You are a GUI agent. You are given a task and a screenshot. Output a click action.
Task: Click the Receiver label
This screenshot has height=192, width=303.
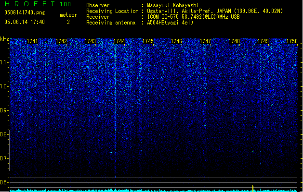[x=98, y=17]
